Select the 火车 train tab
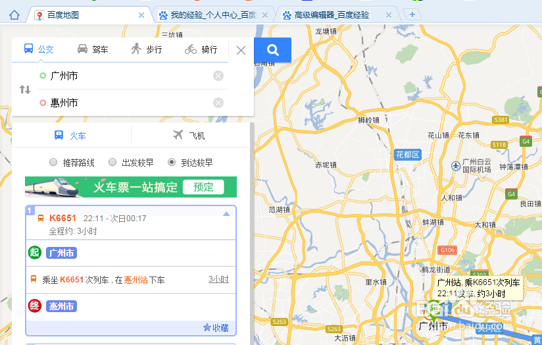Screen dimensions: 542x345 pyautogui.click(x=70, y=136)
